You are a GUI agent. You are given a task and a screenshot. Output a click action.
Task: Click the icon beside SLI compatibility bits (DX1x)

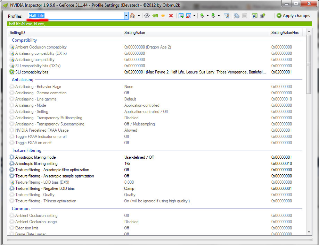coord(12,66)
